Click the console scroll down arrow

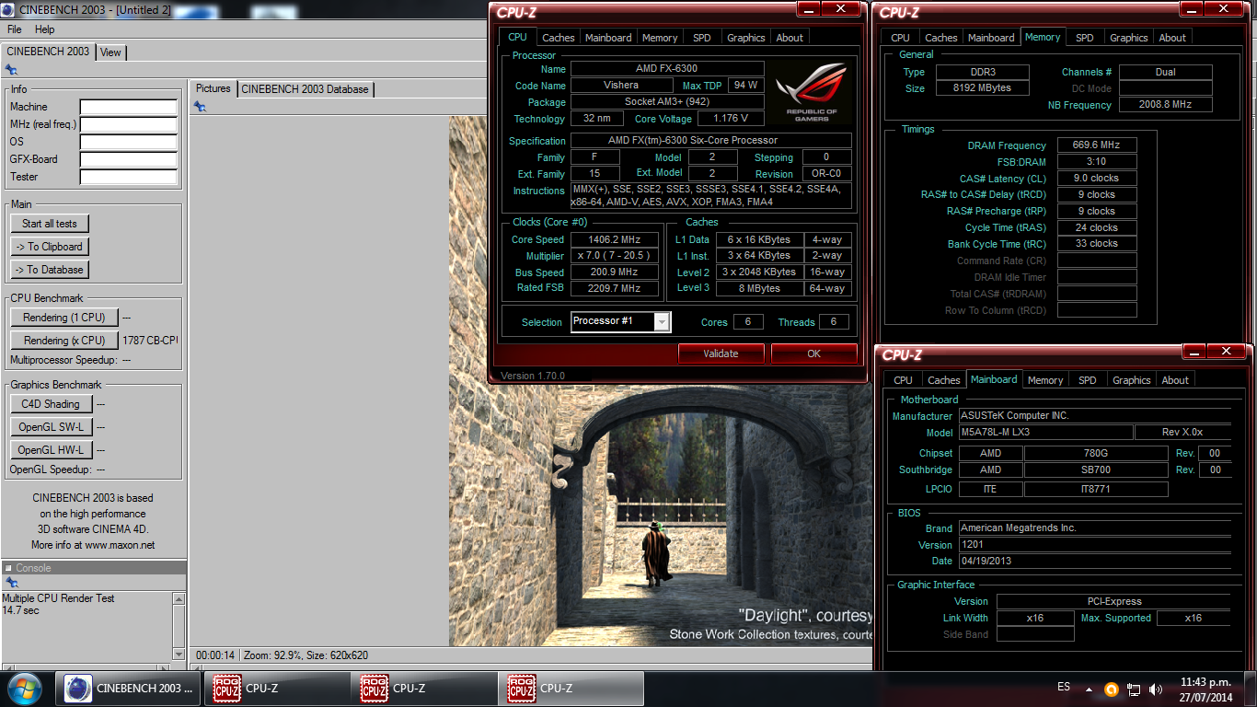179,654
